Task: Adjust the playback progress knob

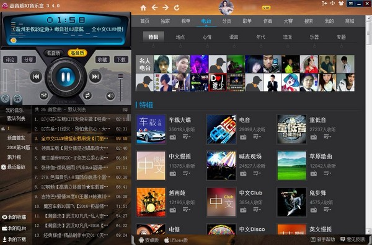Action: tap(14, 40)
